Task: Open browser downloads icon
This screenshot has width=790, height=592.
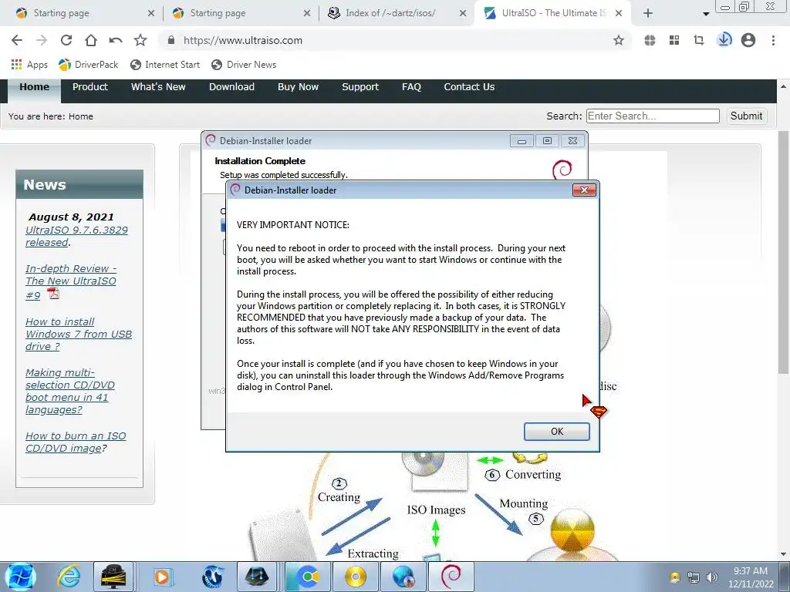Action: click(724, 40)
